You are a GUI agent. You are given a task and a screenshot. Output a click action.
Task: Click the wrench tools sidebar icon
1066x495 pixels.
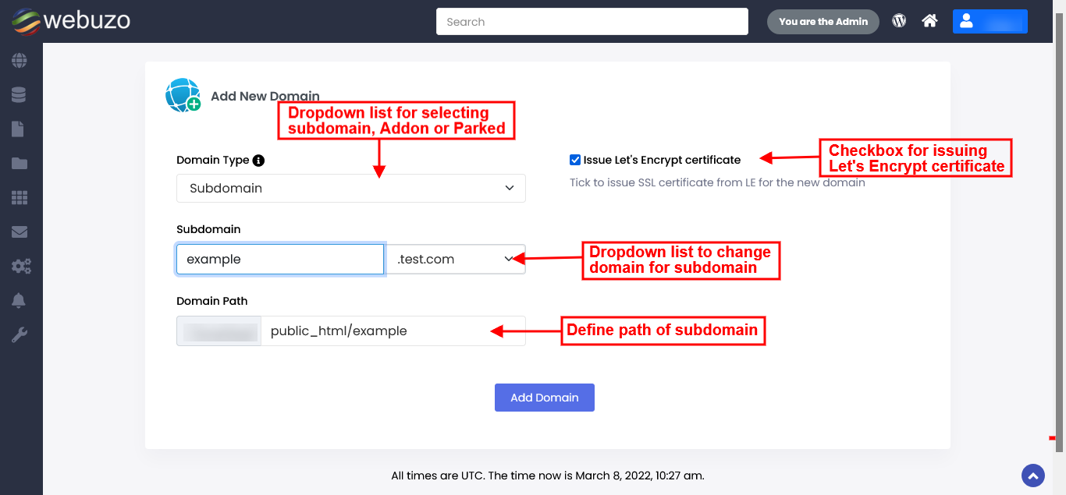pyautogui.click(x=20, y=335)
